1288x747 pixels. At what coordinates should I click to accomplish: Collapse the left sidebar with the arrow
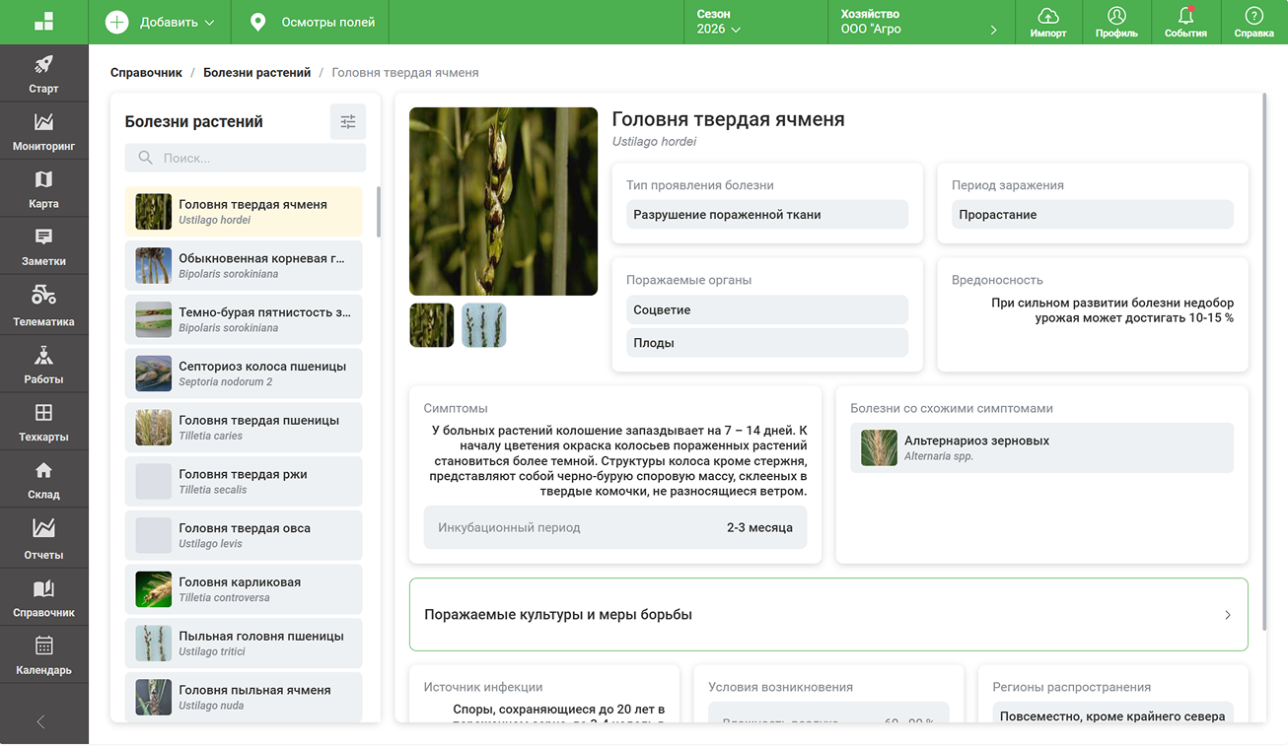pyautogui.click(x=41, y=721)
